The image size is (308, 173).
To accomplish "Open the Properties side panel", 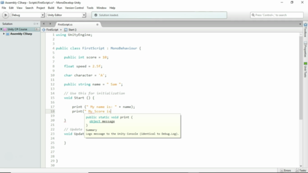I will coord(306,49).
